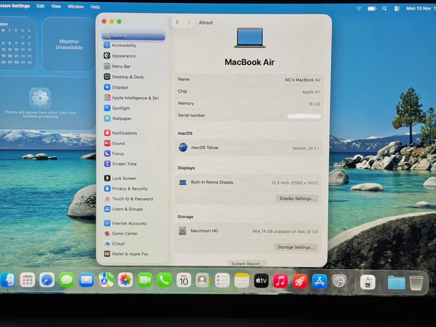Image resolution: width=436 pixels, height=327 pixels.
Task: Open Wallpaper settings
Action: click(x=121, y=119)
